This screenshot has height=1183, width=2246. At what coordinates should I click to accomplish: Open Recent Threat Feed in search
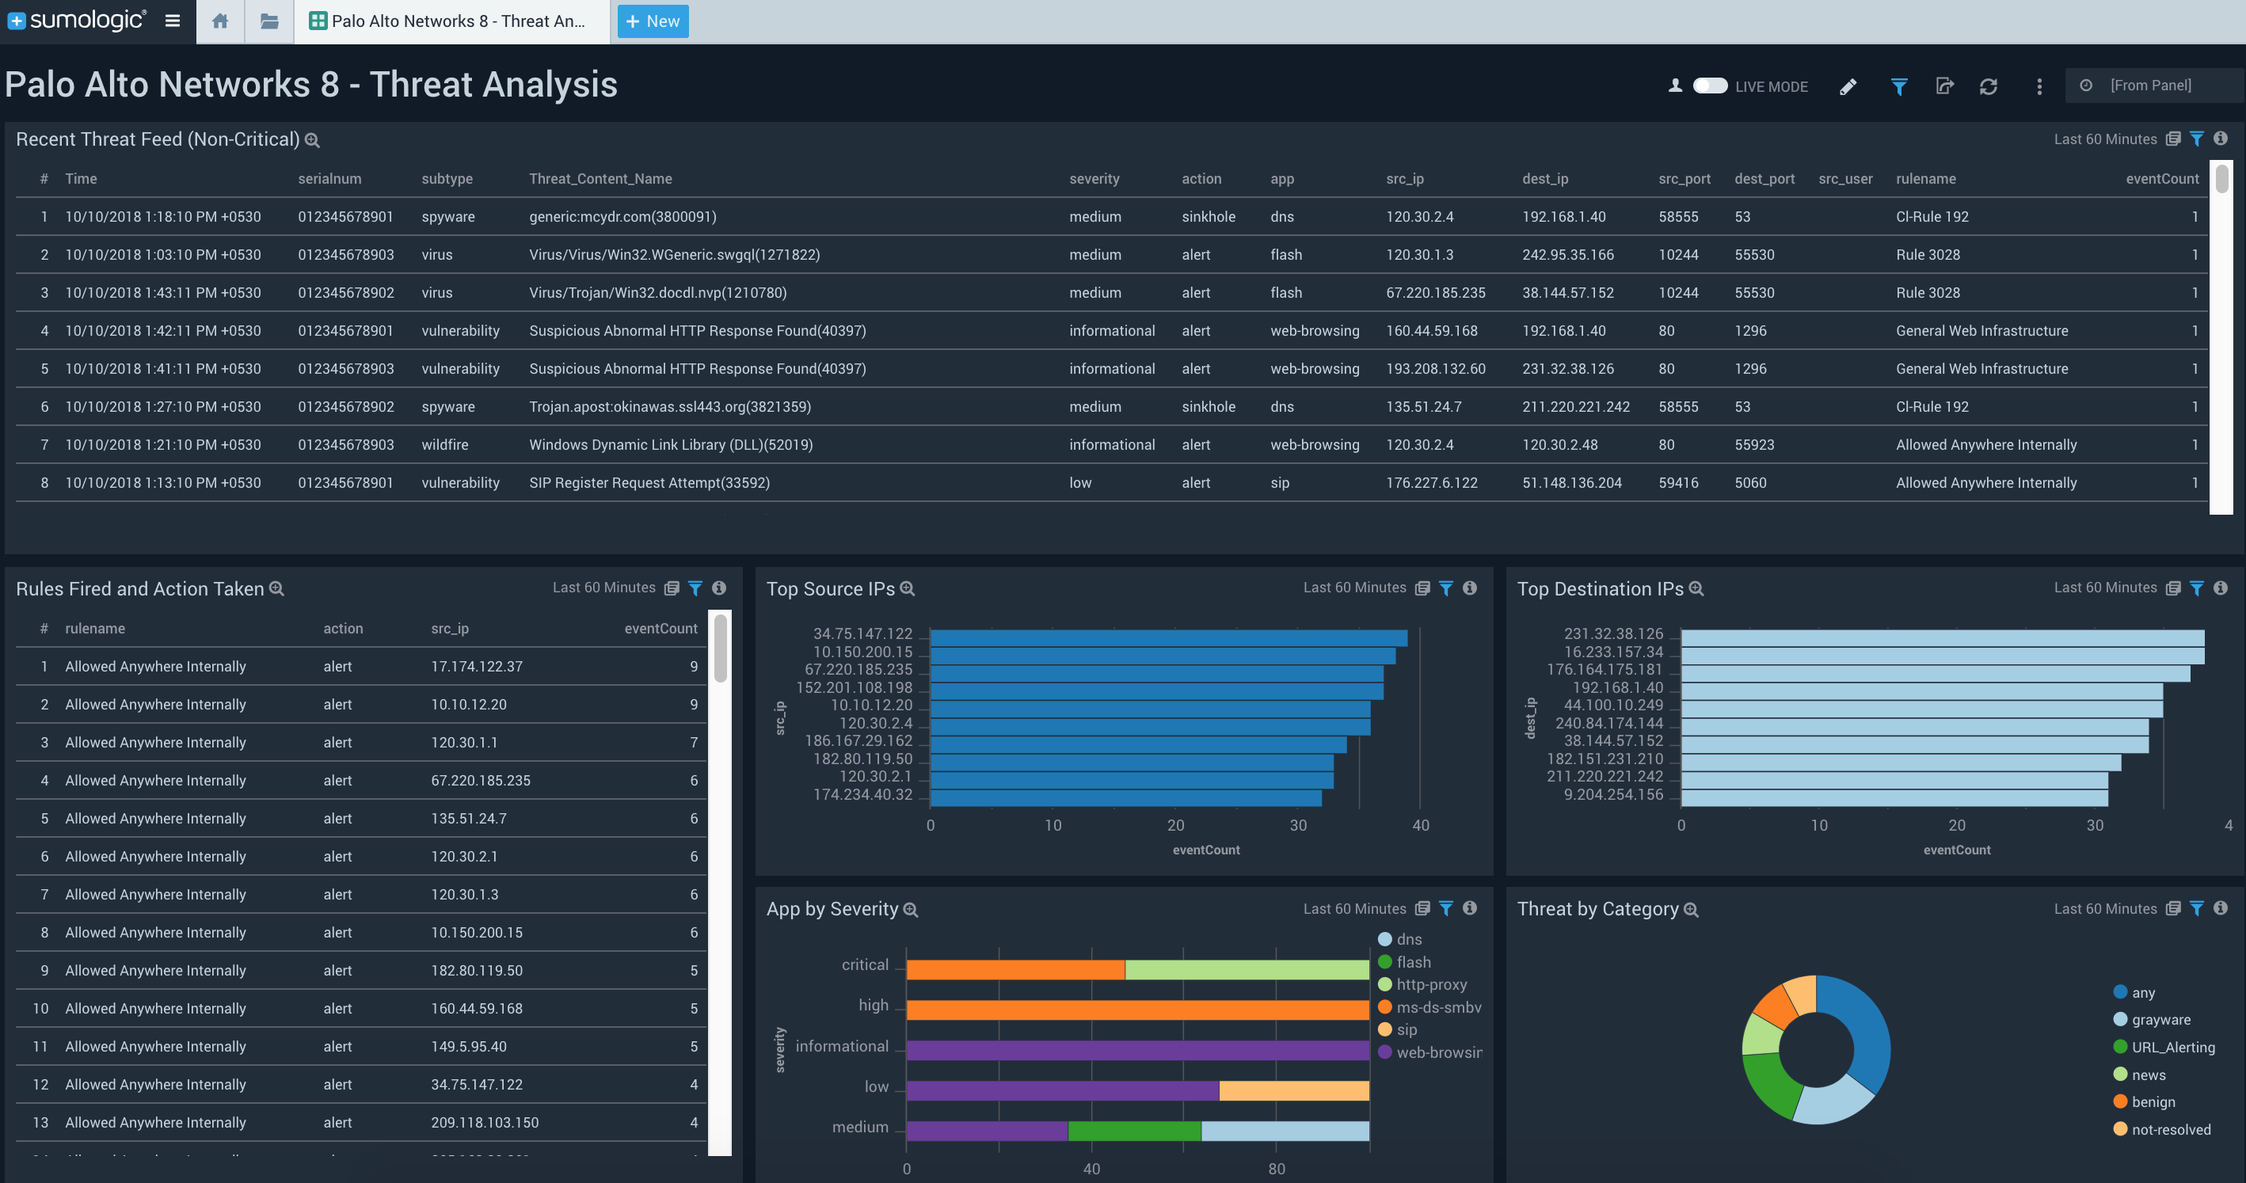click(312, 139)
